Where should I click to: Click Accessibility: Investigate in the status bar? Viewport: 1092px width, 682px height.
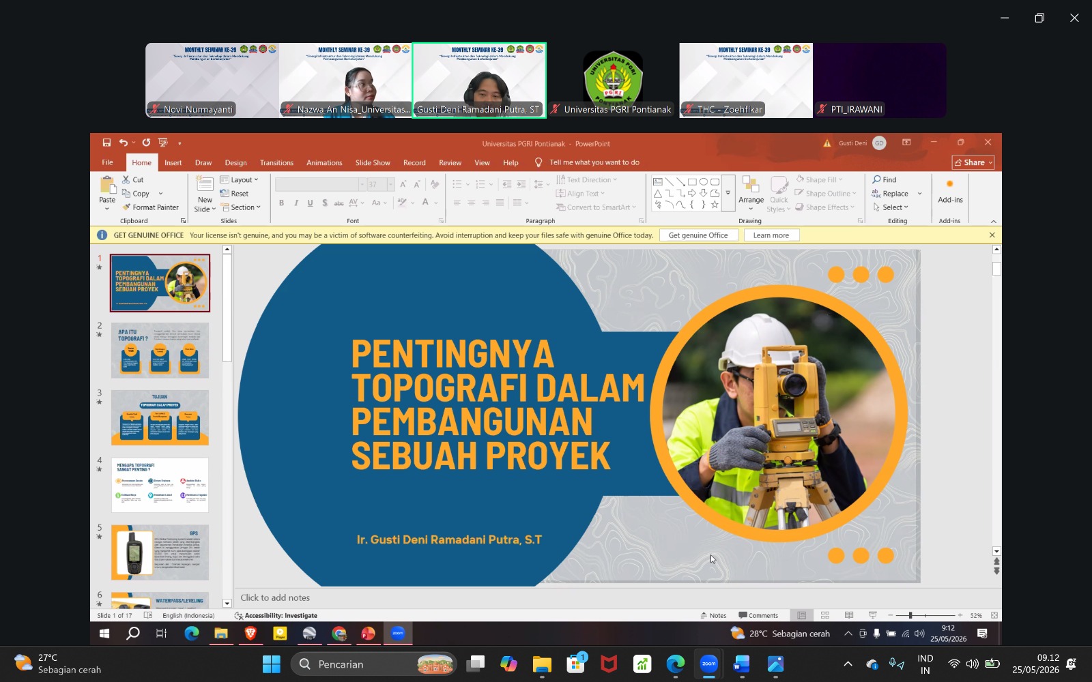click(x=276, y=615)
